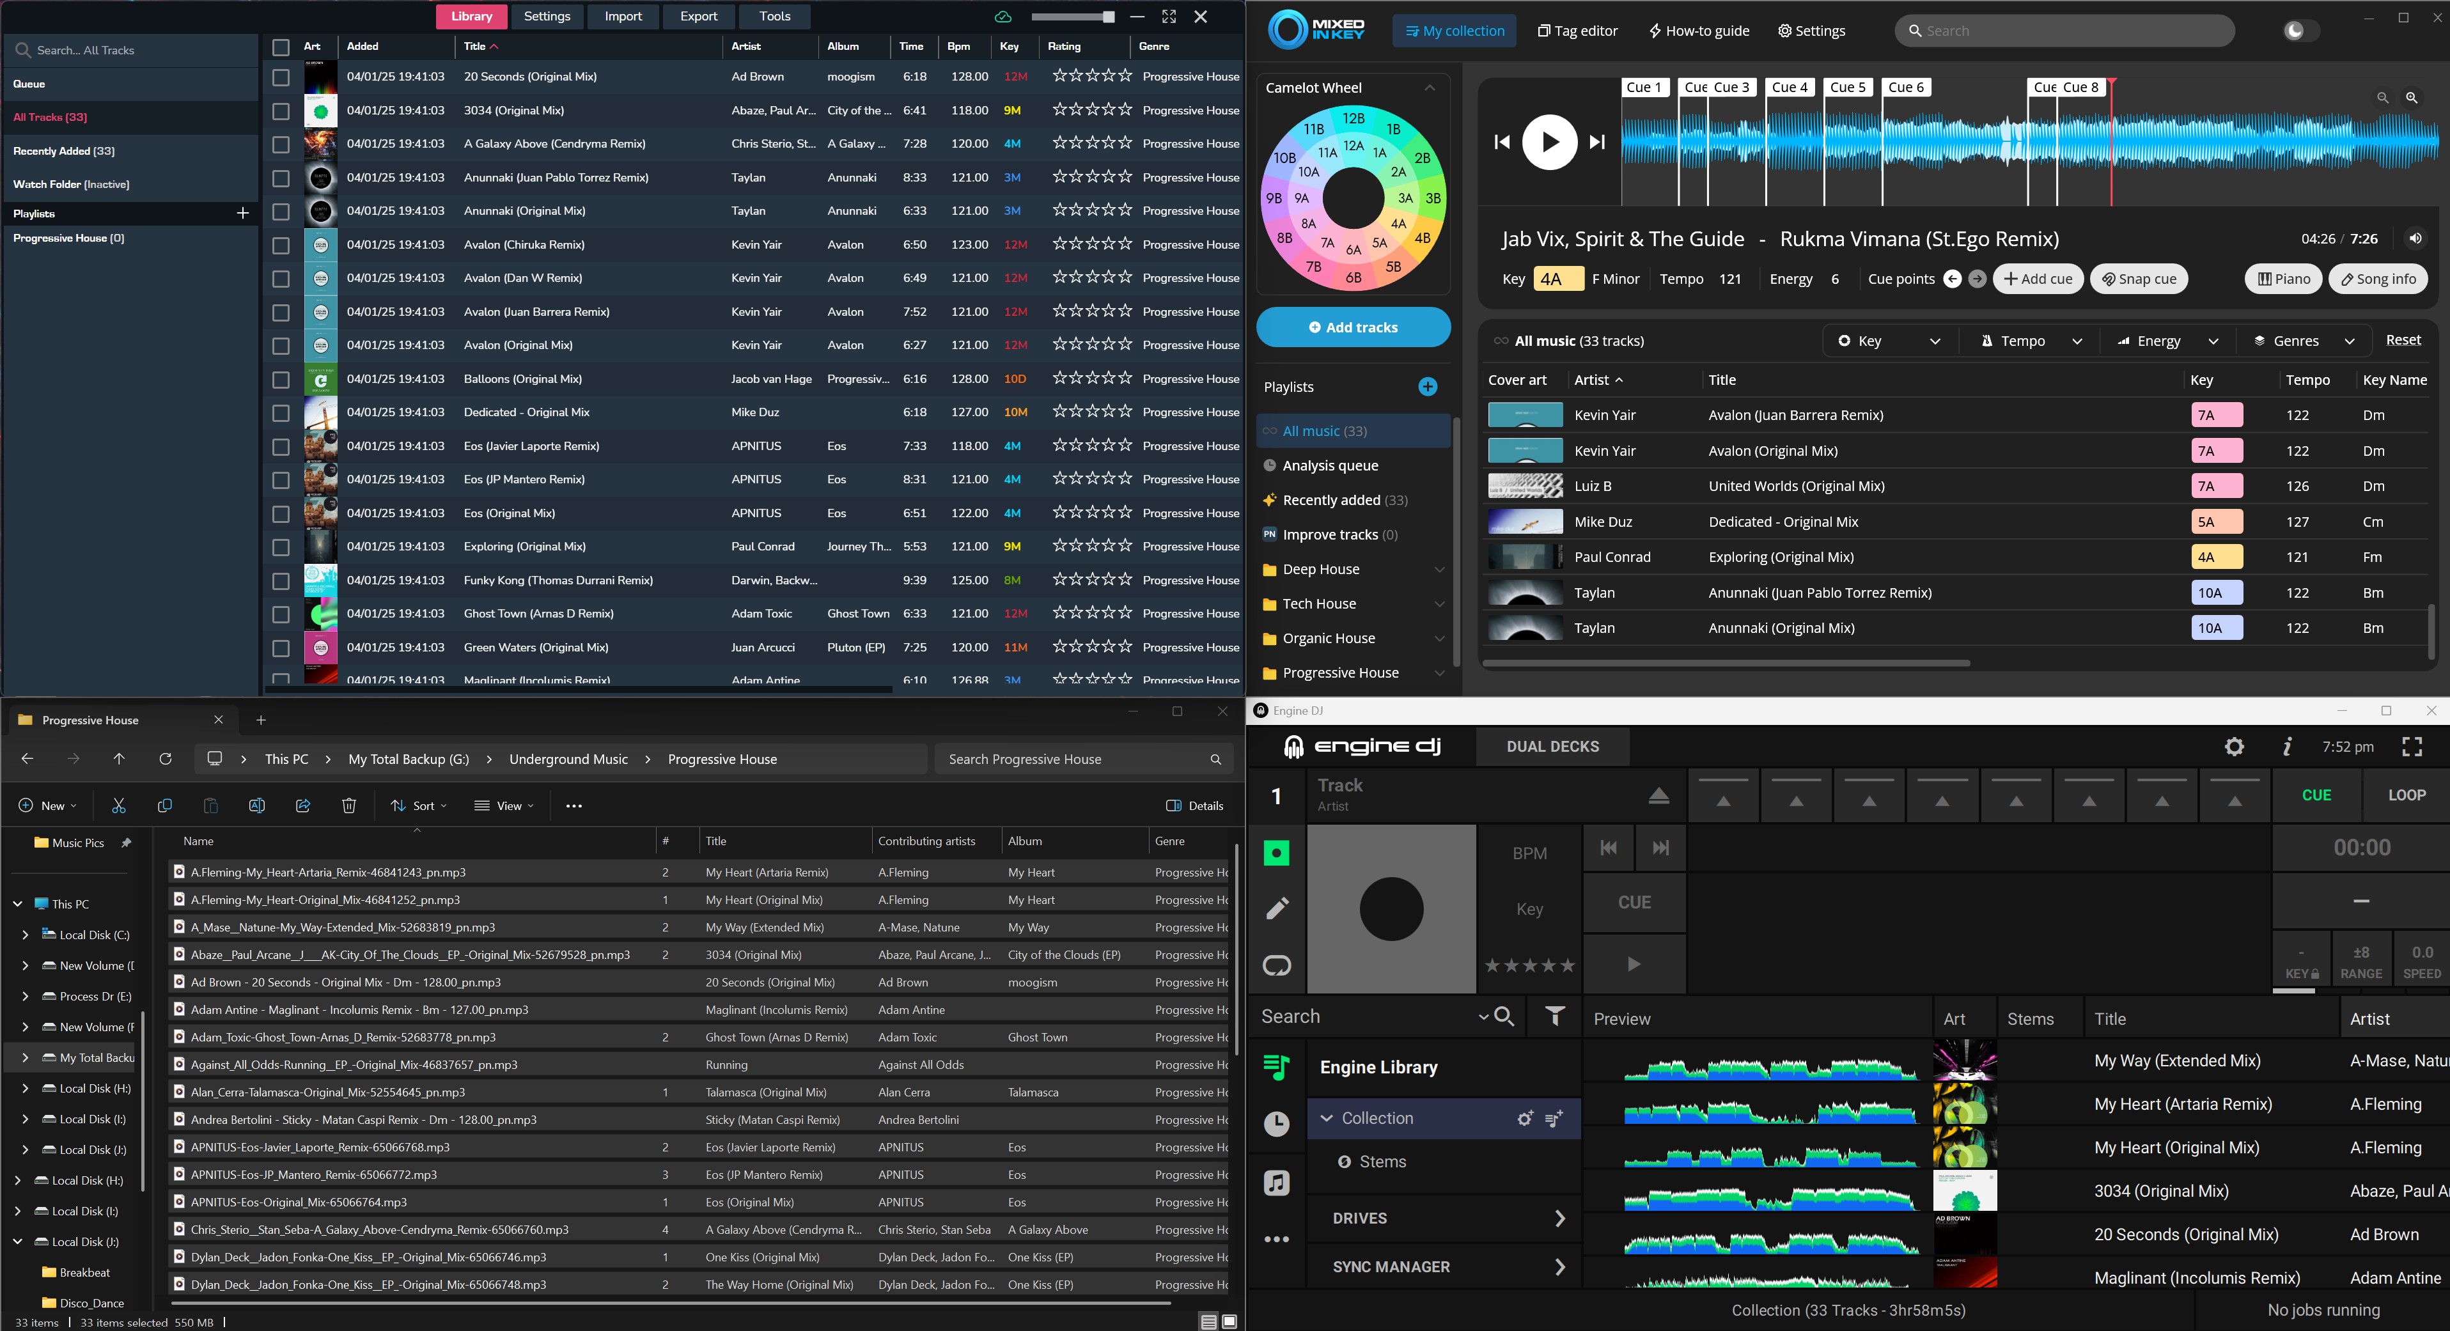Image resolution: width=2450 pixels, height=1331 pixels.
Task: Click the cloud sync icon in library window
Action: (1003, 17)
